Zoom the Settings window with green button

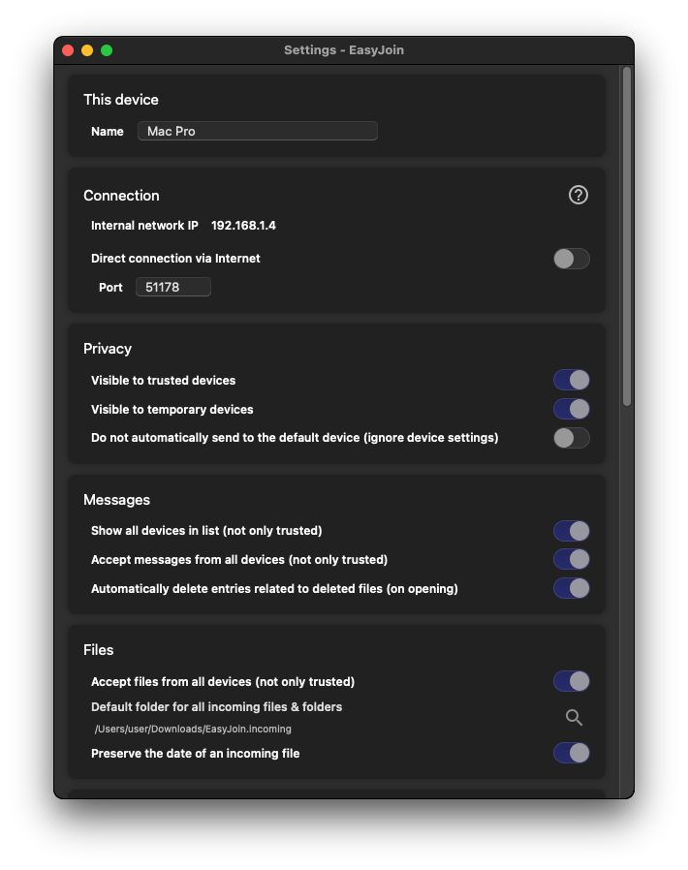click(107, 50)
